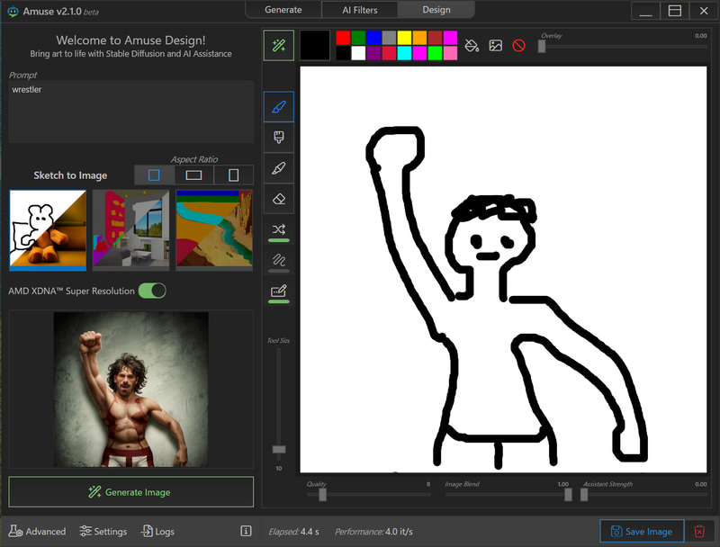Image resolution: width=720 pixels, height=547 pixels.
Task: Click the Prompt text box containing wrestler
Action: click(130, 112)
